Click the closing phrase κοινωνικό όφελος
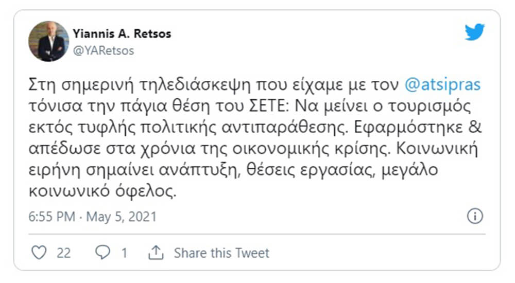The width and height of the screenshot is (515, 283). (102, 191)
